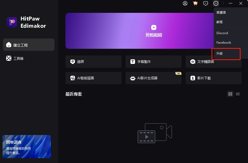The image size is (248, 163).
Task: Select the 影片下載 video downloader
Action: coord(213,78)
